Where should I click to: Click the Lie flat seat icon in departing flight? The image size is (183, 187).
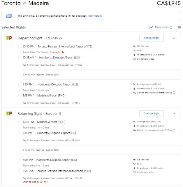[134, 46]
